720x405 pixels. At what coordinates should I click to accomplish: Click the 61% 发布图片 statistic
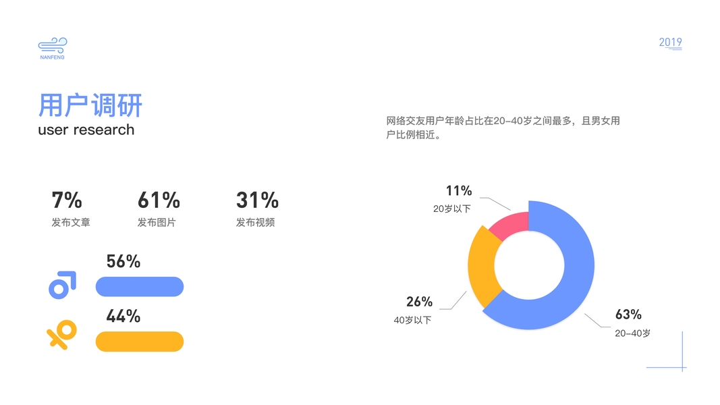(159, 209)
